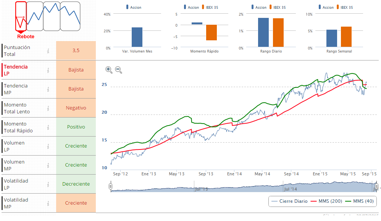381x221 pixels.
Task: Open info icon for Volatilidad LP
Action: (48, 184)
